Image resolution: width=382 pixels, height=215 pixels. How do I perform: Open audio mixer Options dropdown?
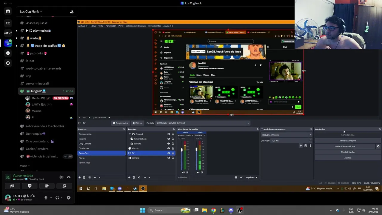tap(252, 177)
